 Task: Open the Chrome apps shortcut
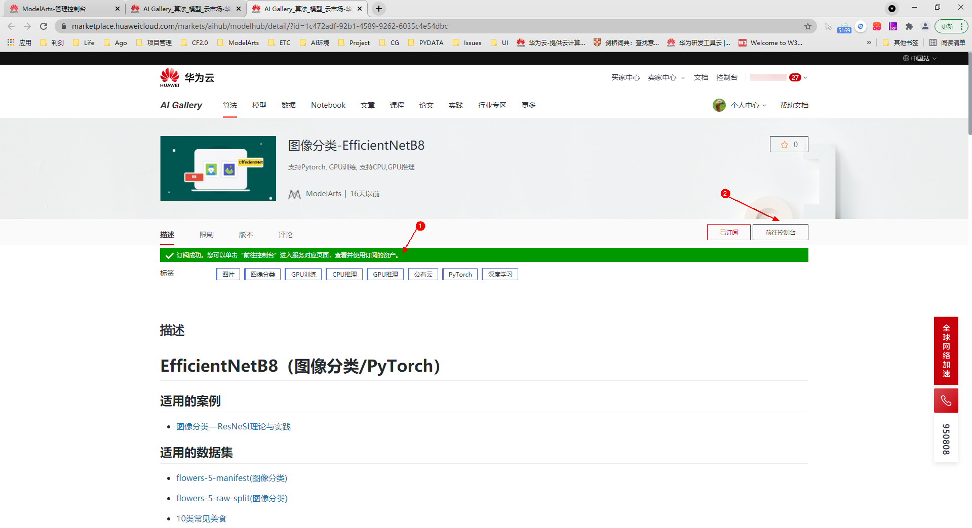[19, 42]
